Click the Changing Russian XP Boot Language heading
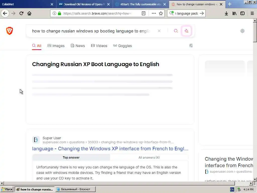The image size is (257, 193). pyautogui.click(x=96, y=64)
